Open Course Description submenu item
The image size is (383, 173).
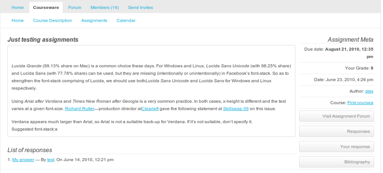(52, 20)
